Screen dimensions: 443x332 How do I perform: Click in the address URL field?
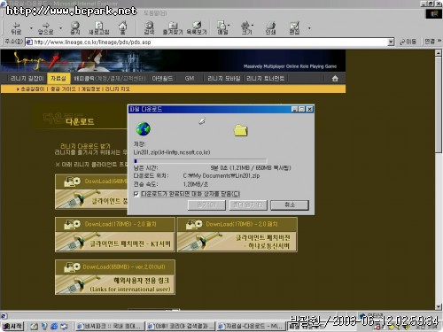(x=210, y=42)
